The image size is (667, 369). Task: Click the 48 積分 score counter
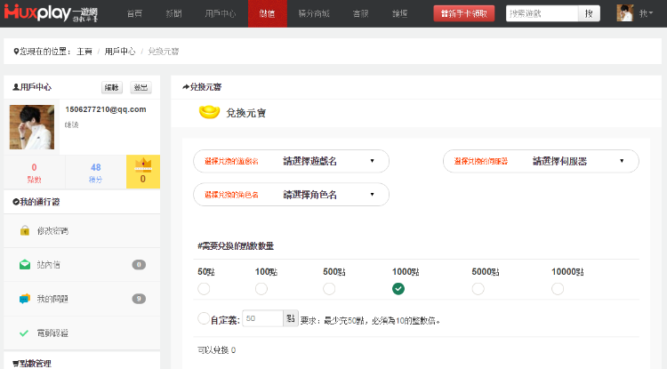[x=96, y=172]
